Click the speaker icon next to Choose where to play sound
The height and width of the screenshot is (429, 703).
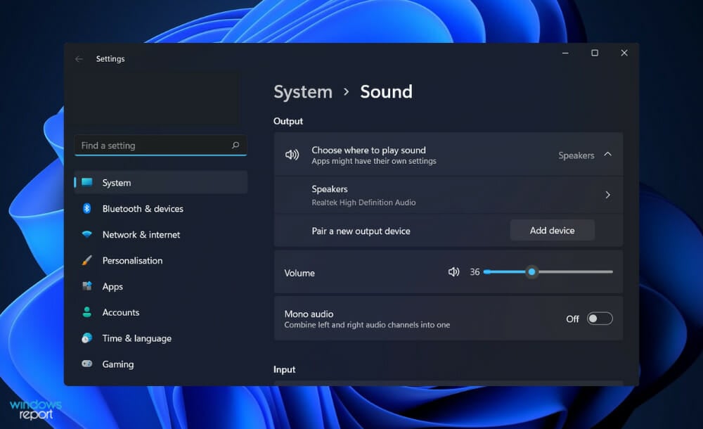pyautogui.click(x=292, y=155)
